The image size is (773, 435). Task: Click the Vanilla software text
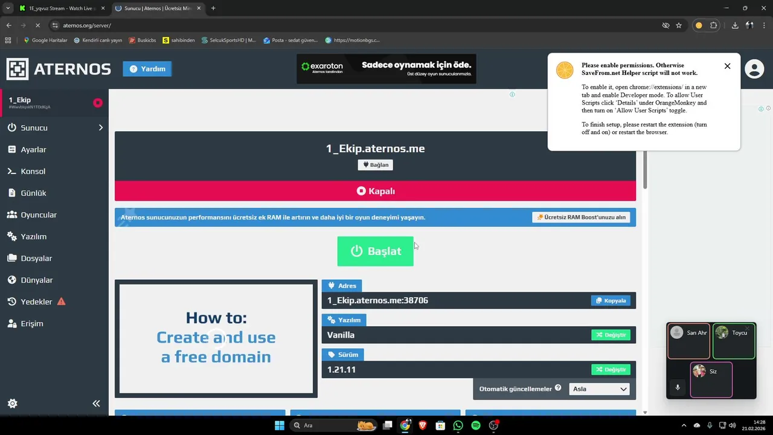tap(341, 335)
